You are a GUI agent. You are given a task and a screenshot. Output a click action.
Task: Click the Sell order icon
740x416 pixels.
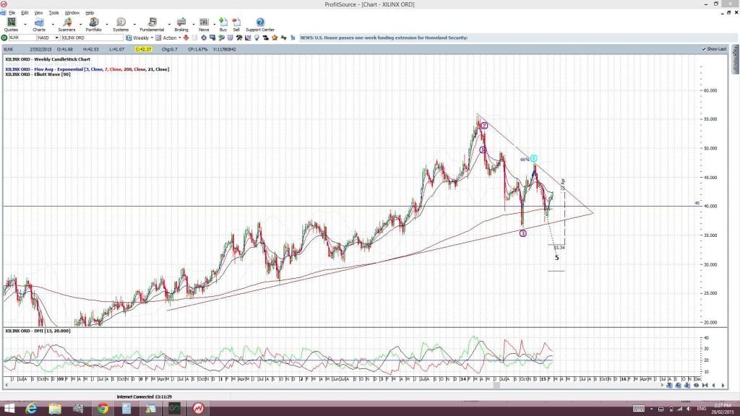click(236, 25)
